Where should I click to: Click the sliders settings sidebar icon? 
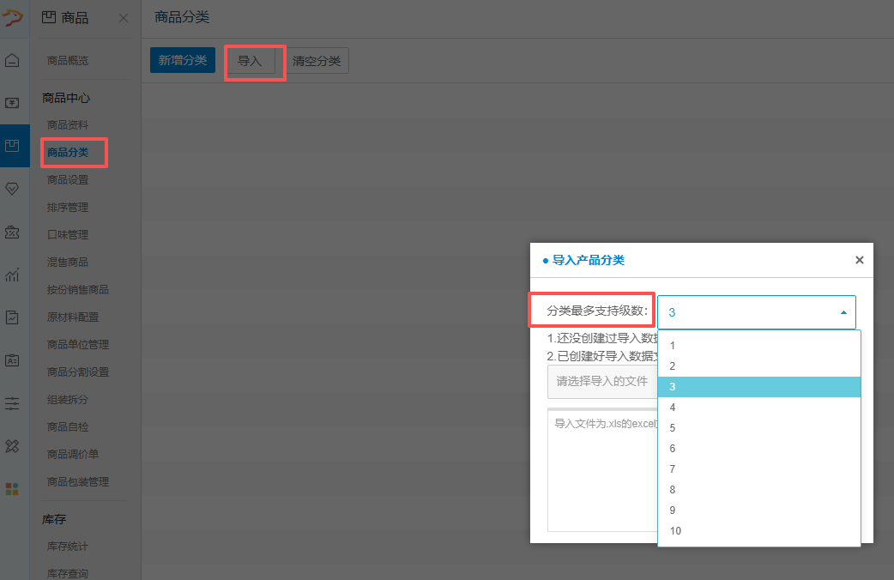(x=12, y=403)
